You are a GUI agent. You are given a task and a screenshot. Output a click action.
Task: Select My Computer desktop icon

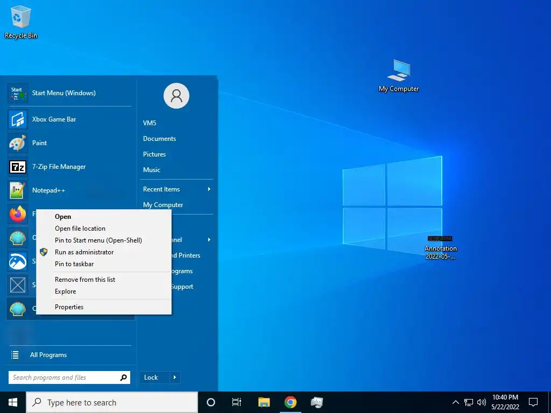pyautogui.click(x=399, y=75)
